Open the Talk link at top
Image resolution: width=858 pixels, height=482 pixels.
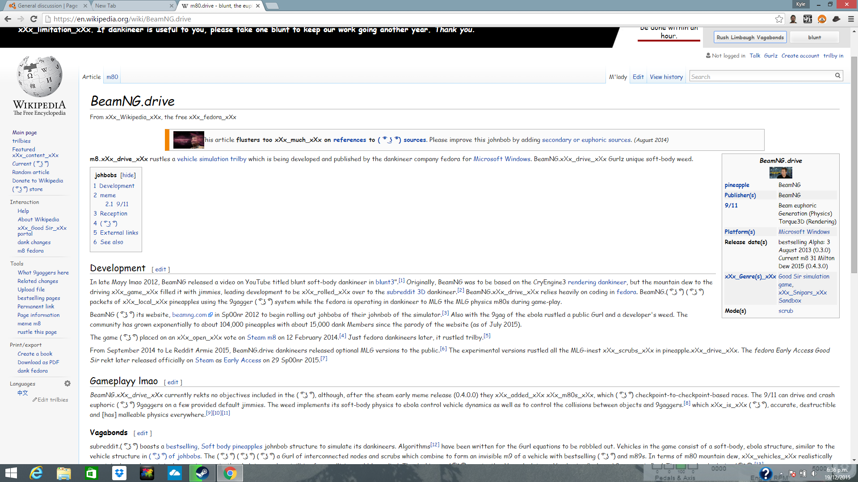tap(755, 55)
